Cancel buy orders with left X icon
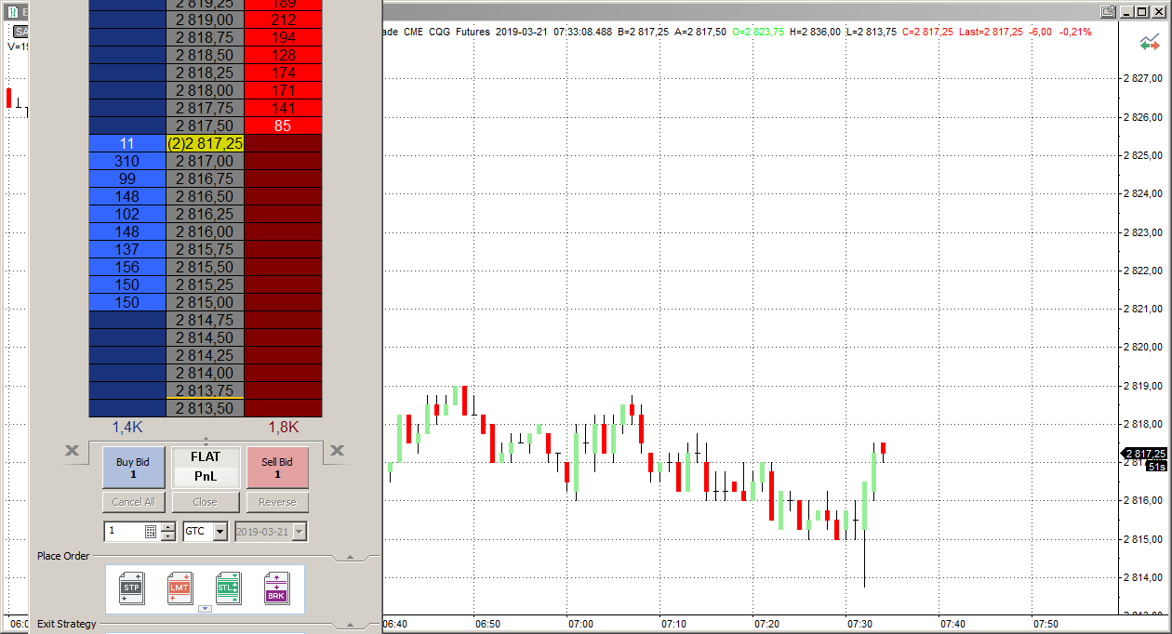This screenshot has height=634, width=1172. tap(73, 451)
